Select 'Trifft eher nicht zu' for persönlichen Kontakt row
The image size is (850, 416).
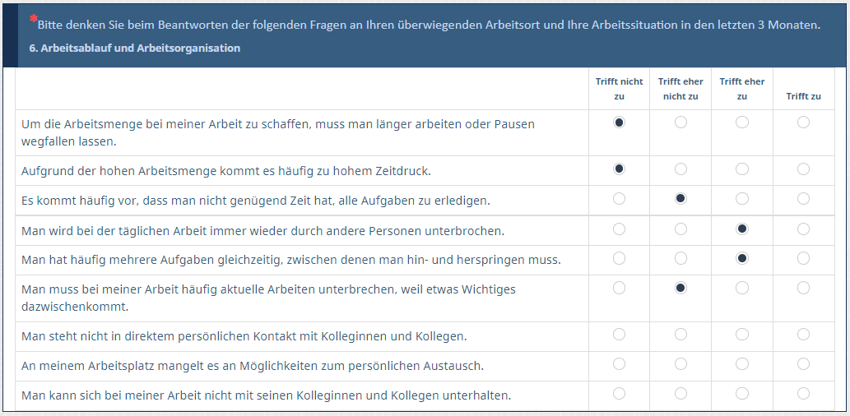click(680, 335)
